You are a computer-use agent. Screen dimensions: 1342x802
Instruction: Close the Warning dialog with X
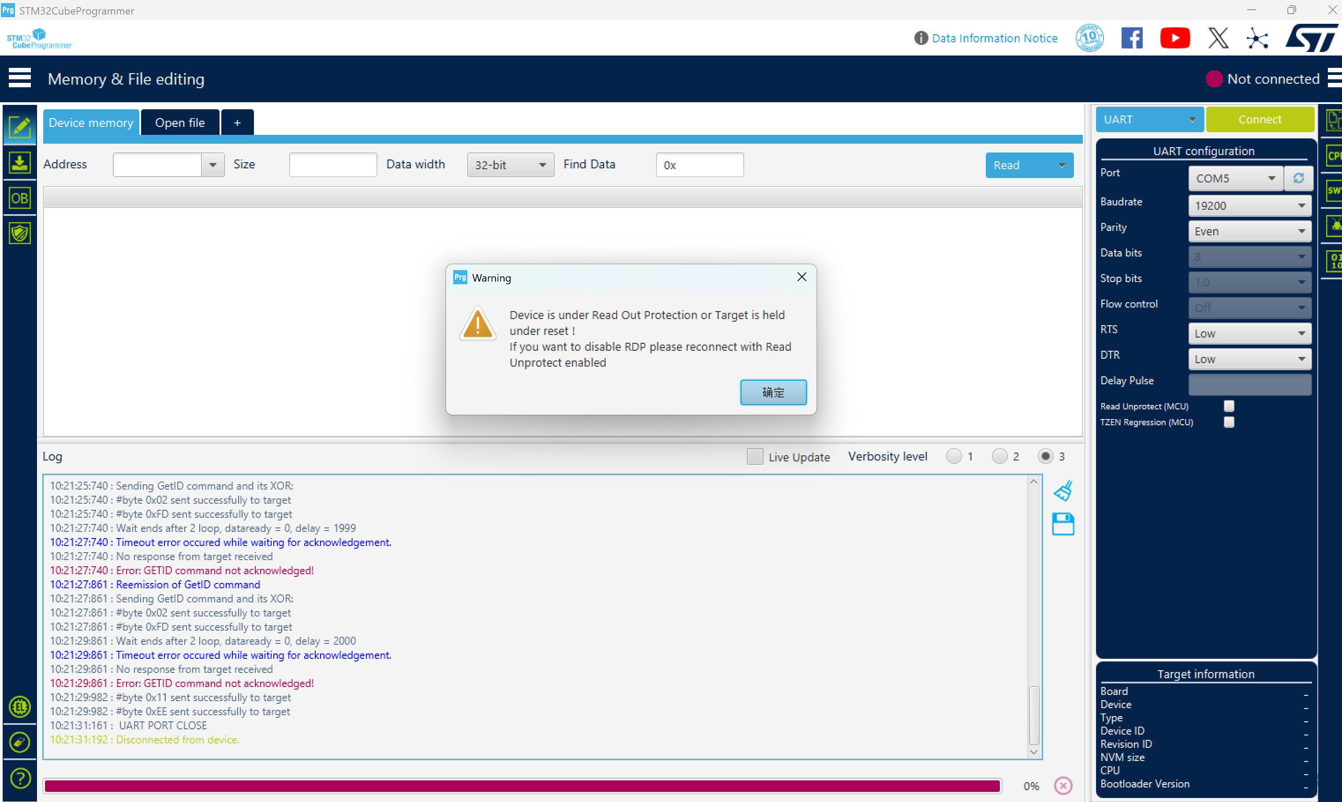[x=802, y=277]
